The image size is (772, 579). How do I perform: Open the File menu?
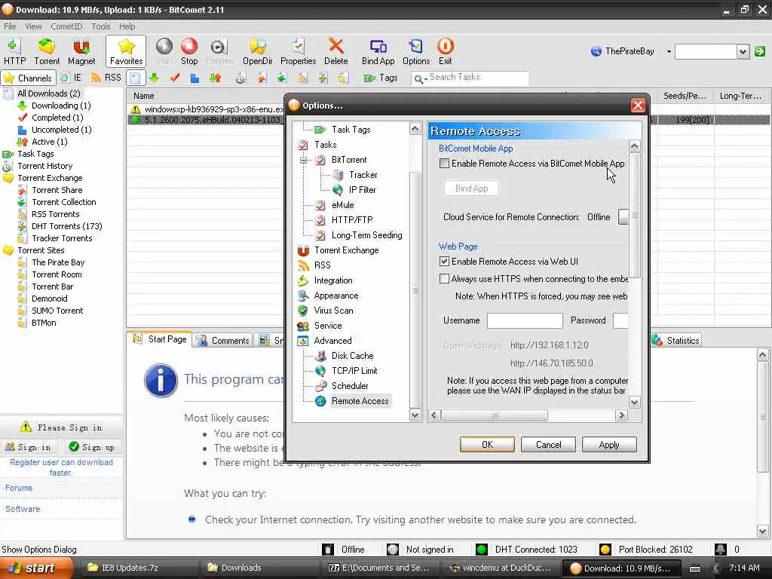10,26
